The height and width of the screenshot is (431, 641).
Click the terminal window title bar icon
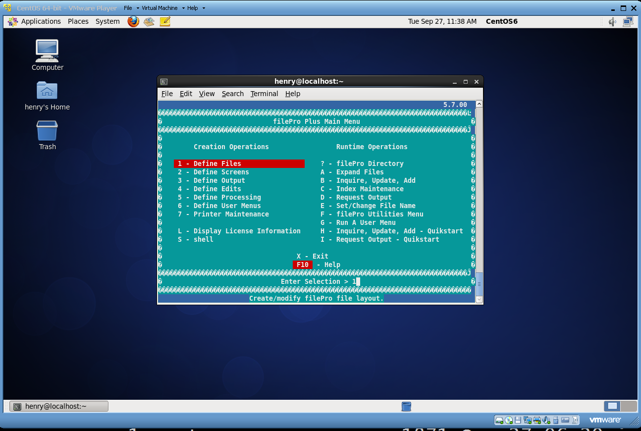[164, 82]
